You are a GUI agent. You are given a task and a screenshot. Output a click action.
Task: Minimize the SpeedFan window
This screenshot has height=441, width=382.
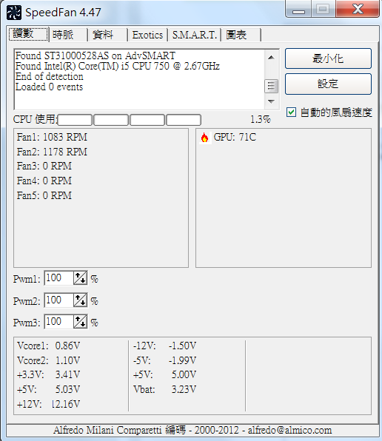[298, 10]
